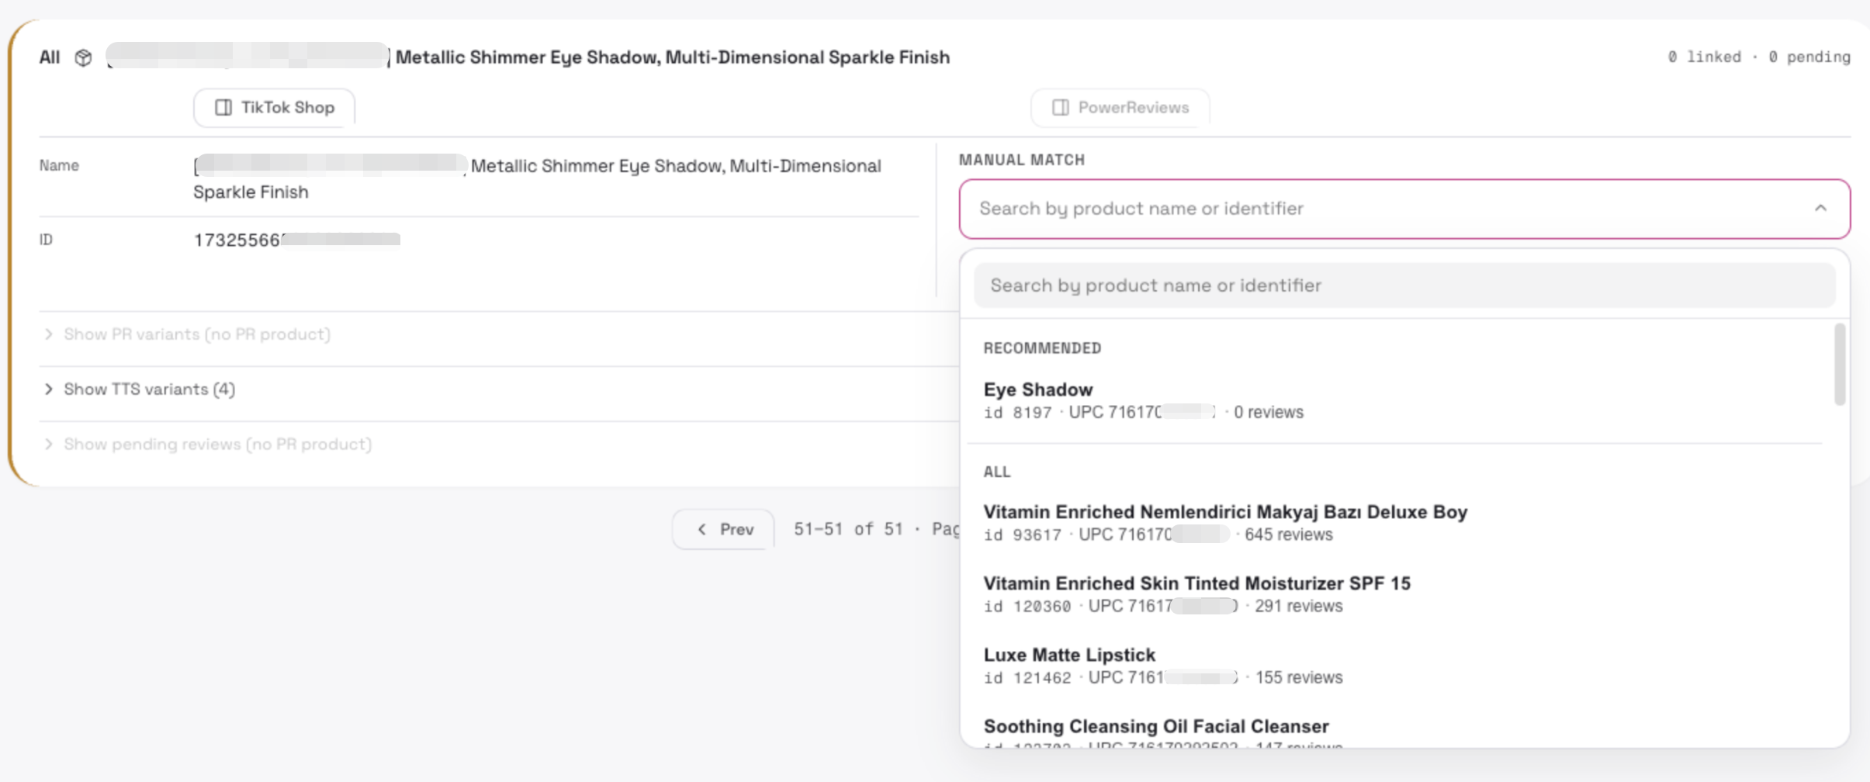Collapse the manual match dropdown chevron
Screen dimensions: 1870x782
click(x=1820, y=208)
